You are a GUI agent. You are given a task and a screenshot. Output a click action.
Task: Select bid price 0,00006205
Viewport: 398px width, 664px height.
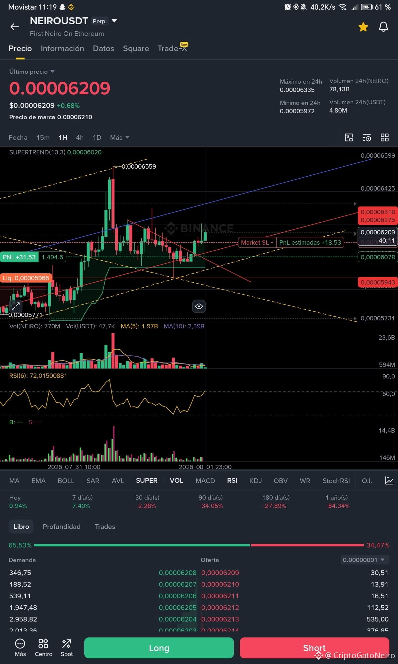177,608
